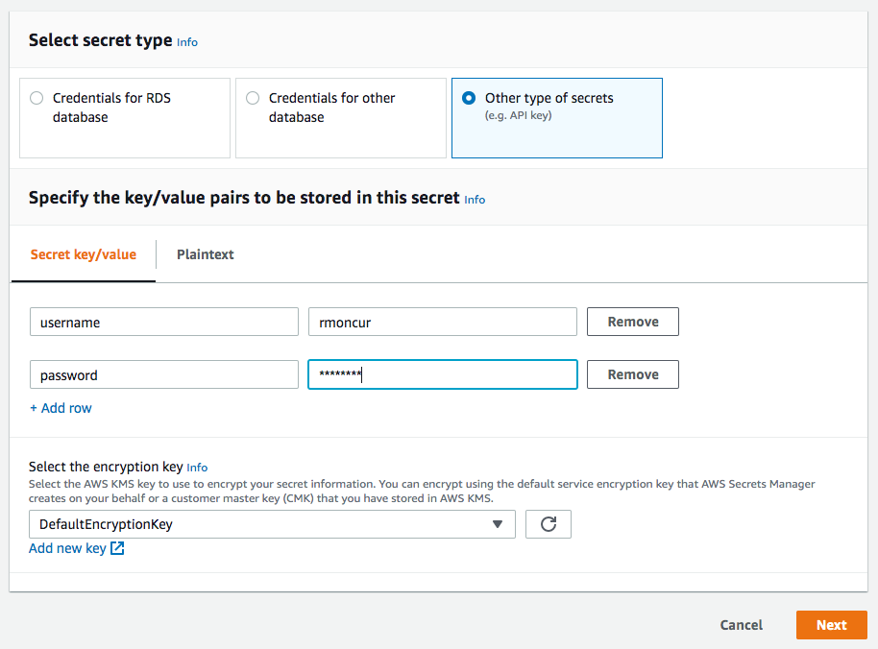Click the external link icon beside Add new key
Image resolution: width=878 pixels, height=649 pixels.
(117, 548)
